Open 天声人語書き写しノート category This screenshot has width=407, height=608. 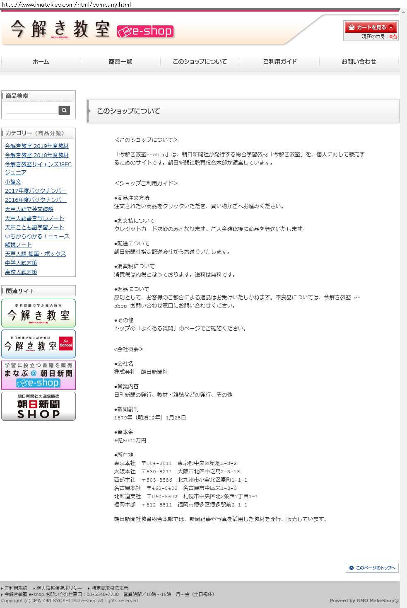[x=34, y=218]
